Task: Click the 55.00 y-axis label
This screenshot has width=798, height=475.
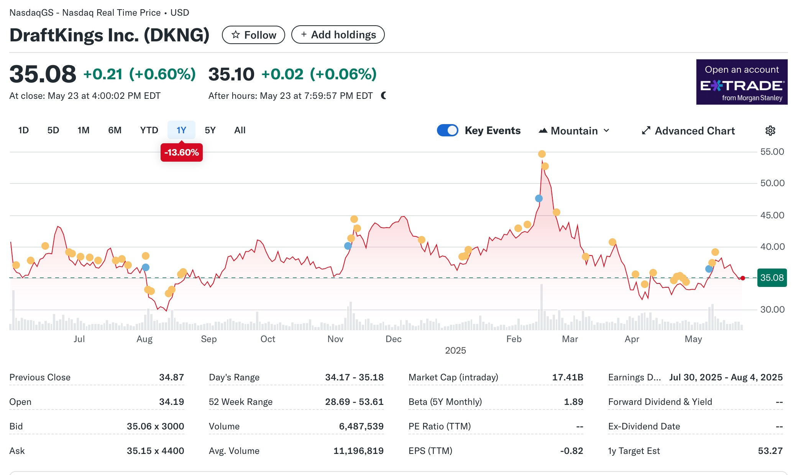Action: [772, 152]
